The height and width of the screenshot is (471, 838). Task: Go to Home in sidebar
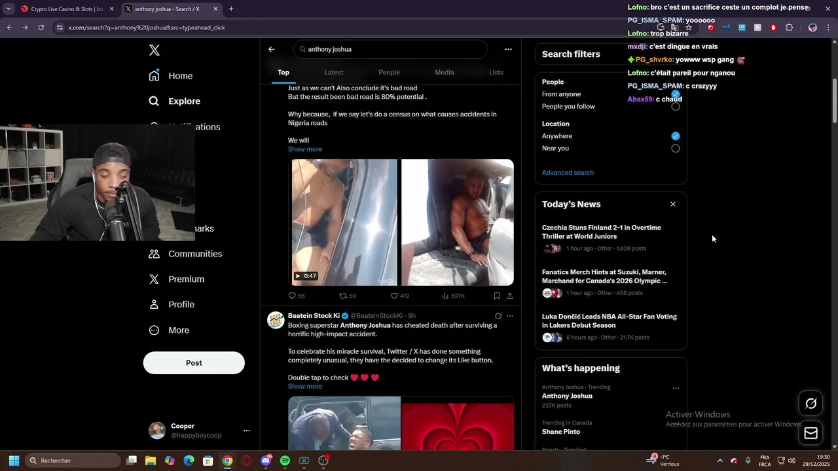coord(171,76)
